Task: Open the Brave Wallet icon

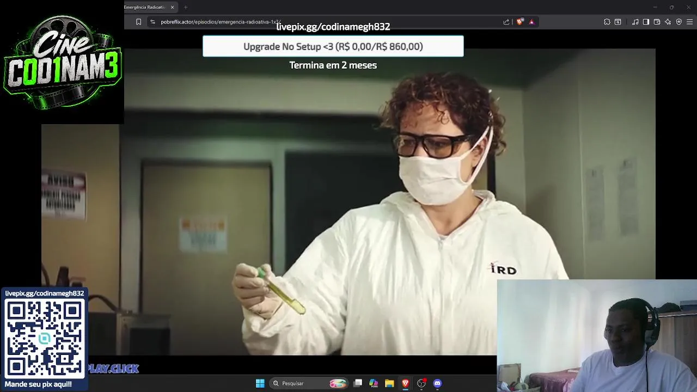Action: click(657, 22)
